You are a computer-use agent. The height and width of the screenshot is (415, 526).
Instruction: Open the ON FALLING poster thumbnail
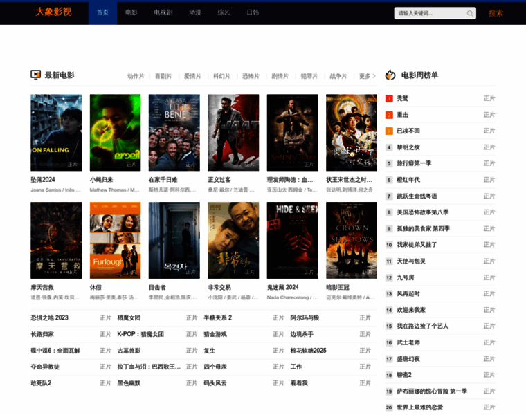(x=56, y=133)
